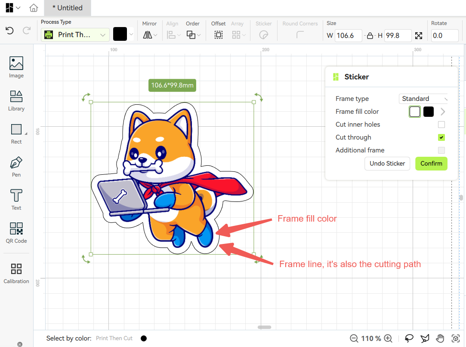Click the Sticker toolbar icon
This screenshot has width=466, height=347.
click(264, 35)
